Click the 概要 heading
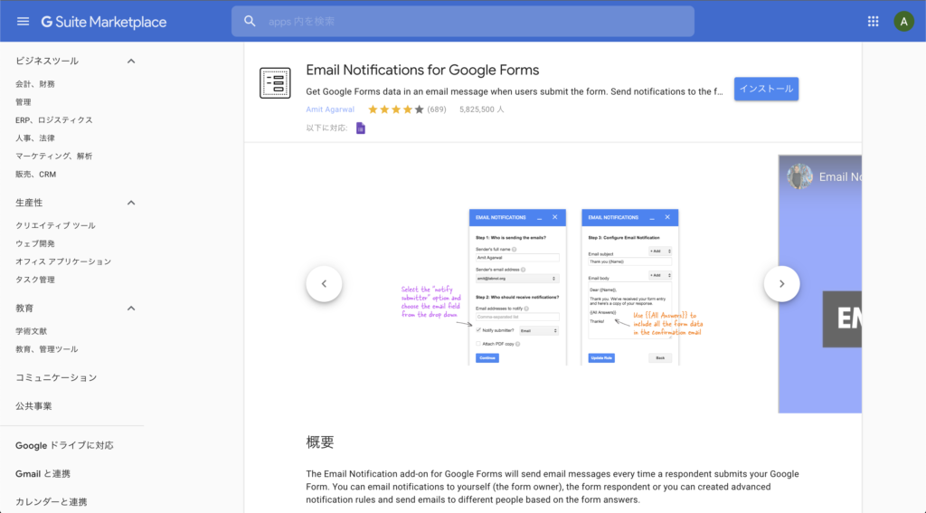The width and height of the screenshot is (926, 513). coord(320,442)
